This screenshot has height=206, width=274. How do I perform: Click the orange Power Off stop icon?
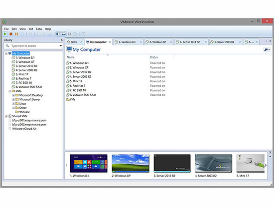tap(11, 34)
